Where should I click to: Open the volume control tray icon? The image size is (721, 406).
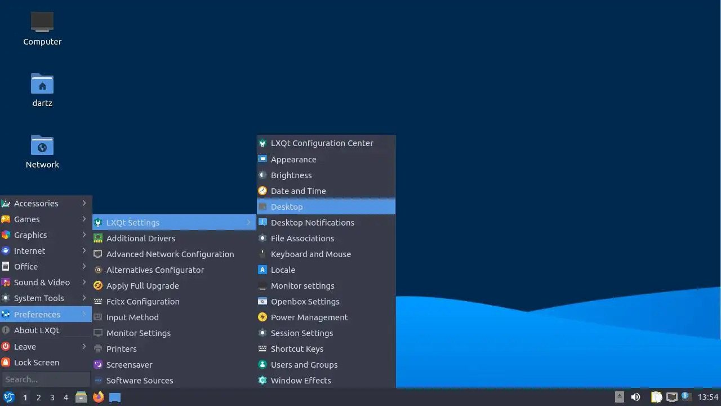(x=635, y=397)
